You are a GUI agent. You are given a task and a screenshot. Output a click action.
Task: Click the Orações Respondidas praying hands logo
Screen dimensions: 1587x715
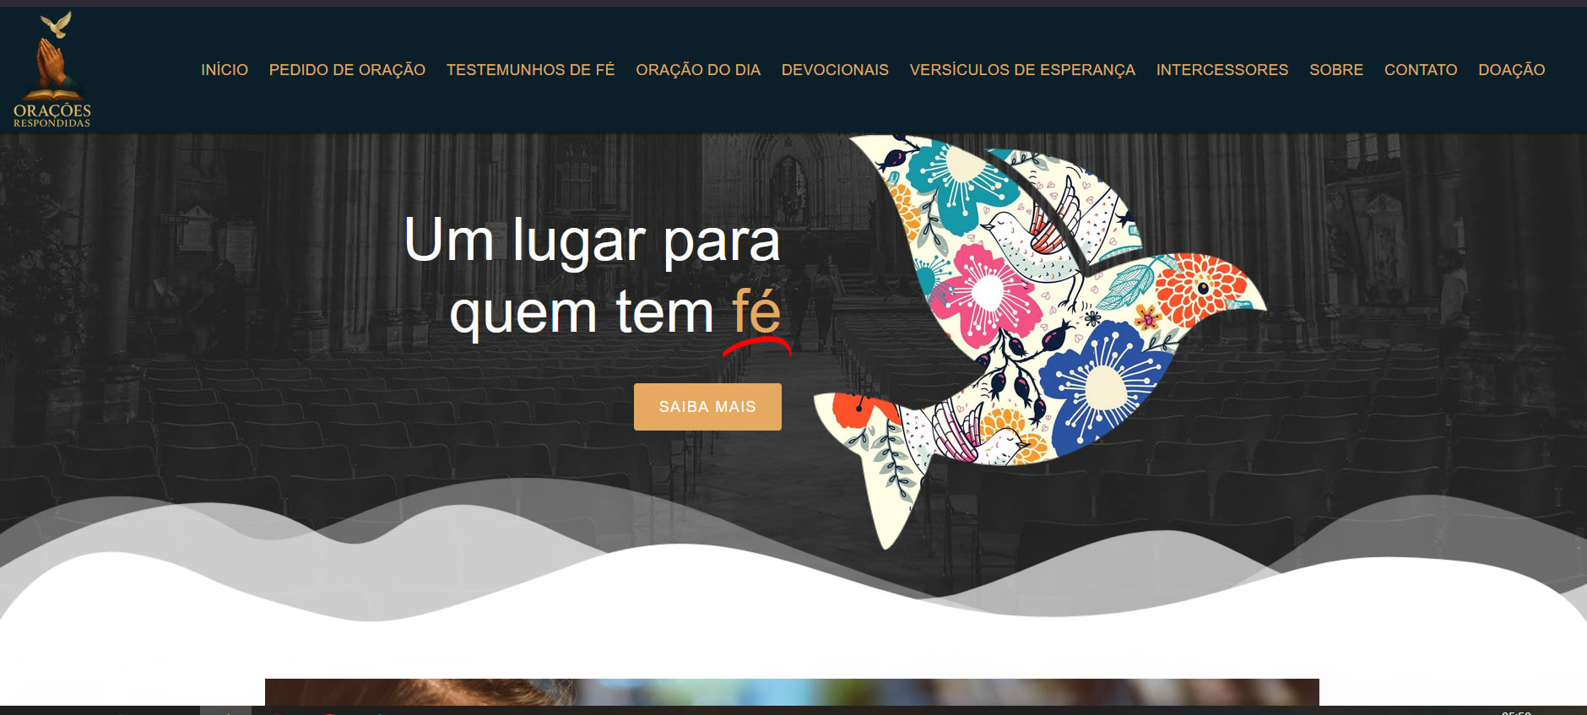pyautogui.click(x=51, y=69)
